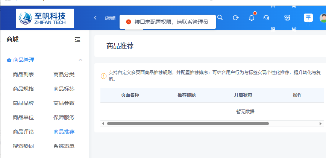326x158 pixels.
Task: Click the refresh icon in header
Action: pyautogui.click(x=235, y=18)
